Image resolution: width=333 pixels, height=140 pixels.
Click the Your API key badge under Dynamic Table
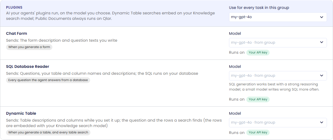coord(258,133)
